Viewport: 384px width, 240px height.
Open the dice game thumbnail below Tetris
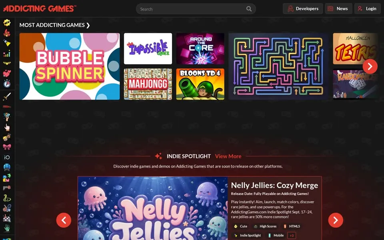(356, 84)
